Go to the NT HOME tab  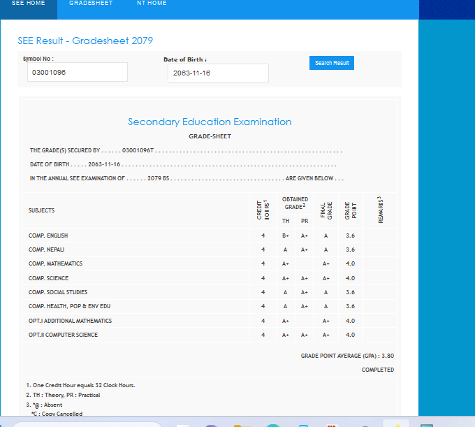pyautogui.click(x=152, y=3)
